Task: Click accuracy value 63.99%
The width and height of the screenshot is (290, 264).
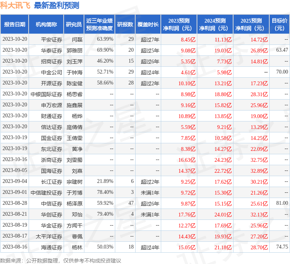Action: [x=105, y=39]
